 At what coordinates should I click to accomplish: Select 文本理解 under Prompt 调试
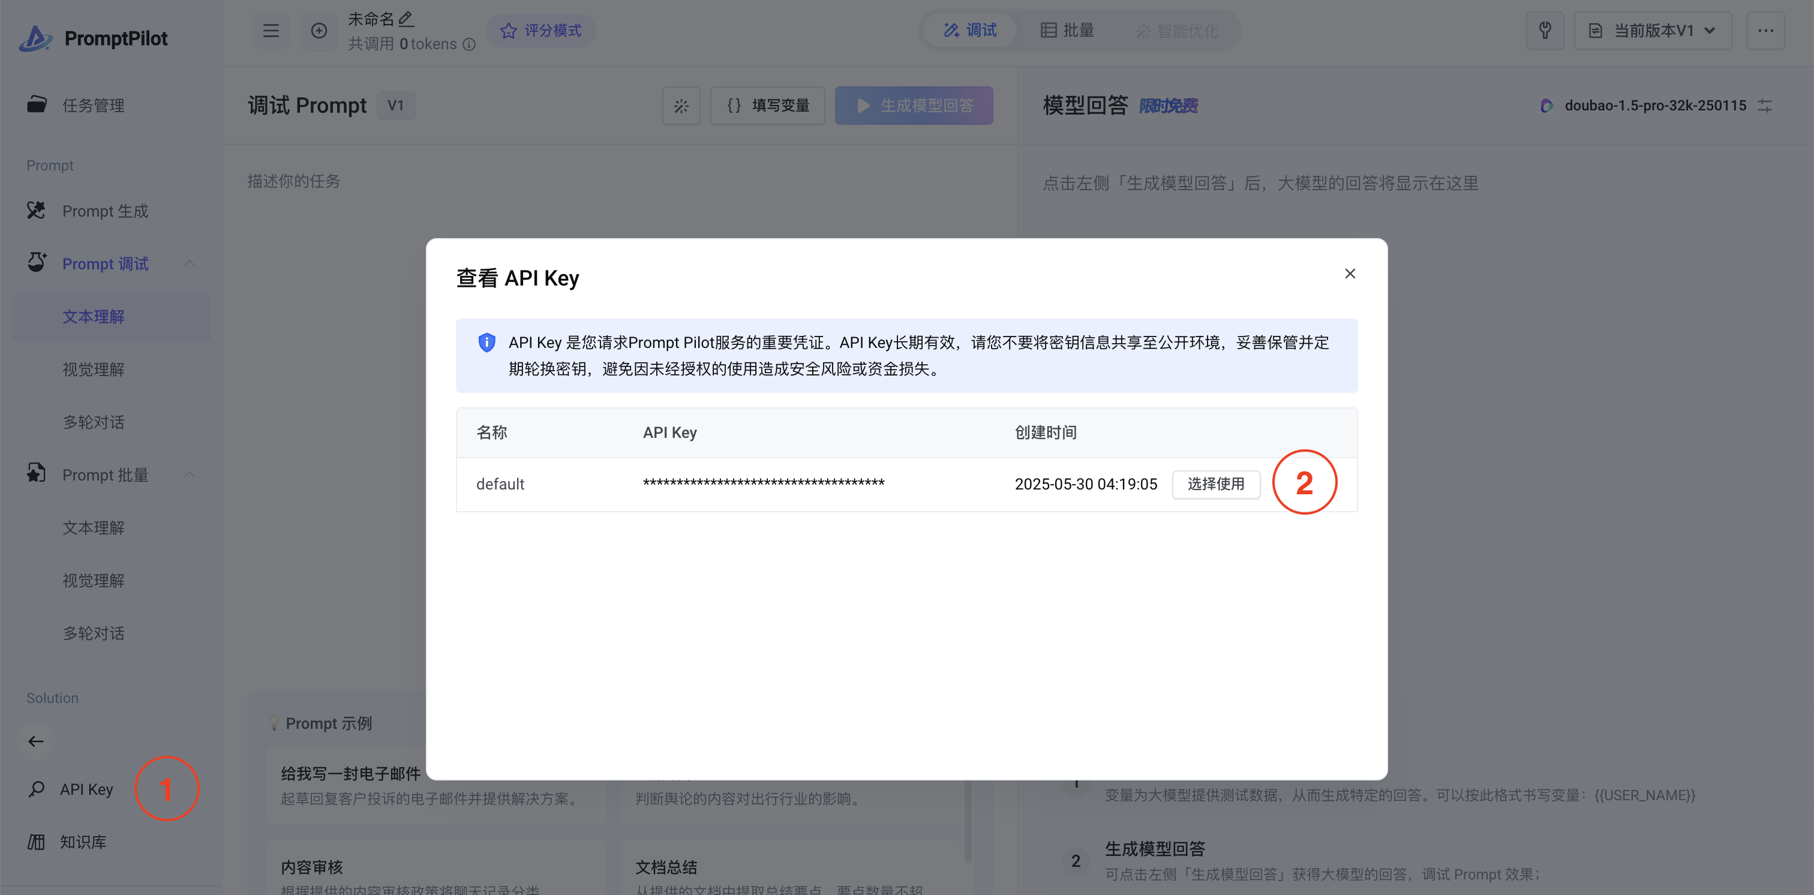[x=111, y=316]
